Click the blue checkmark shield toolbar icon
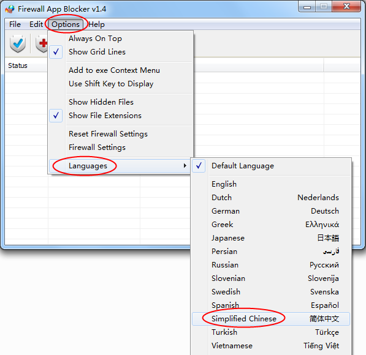Screen dimensions: 366x355 [x=18, y=43]
